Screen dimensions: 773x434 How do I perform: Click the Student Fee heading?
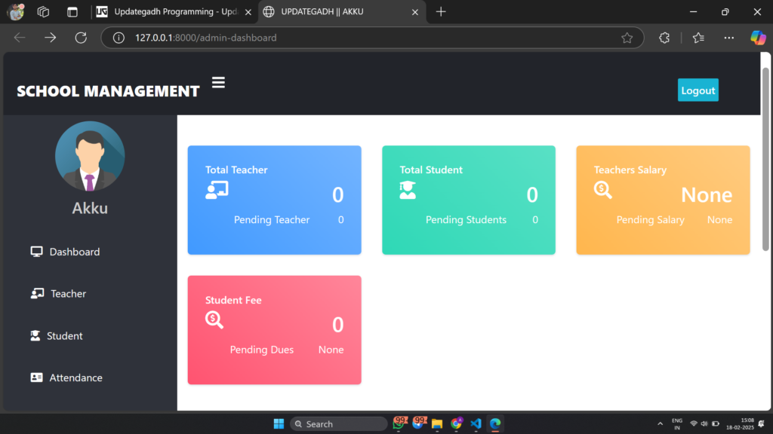tap(233, 300)
